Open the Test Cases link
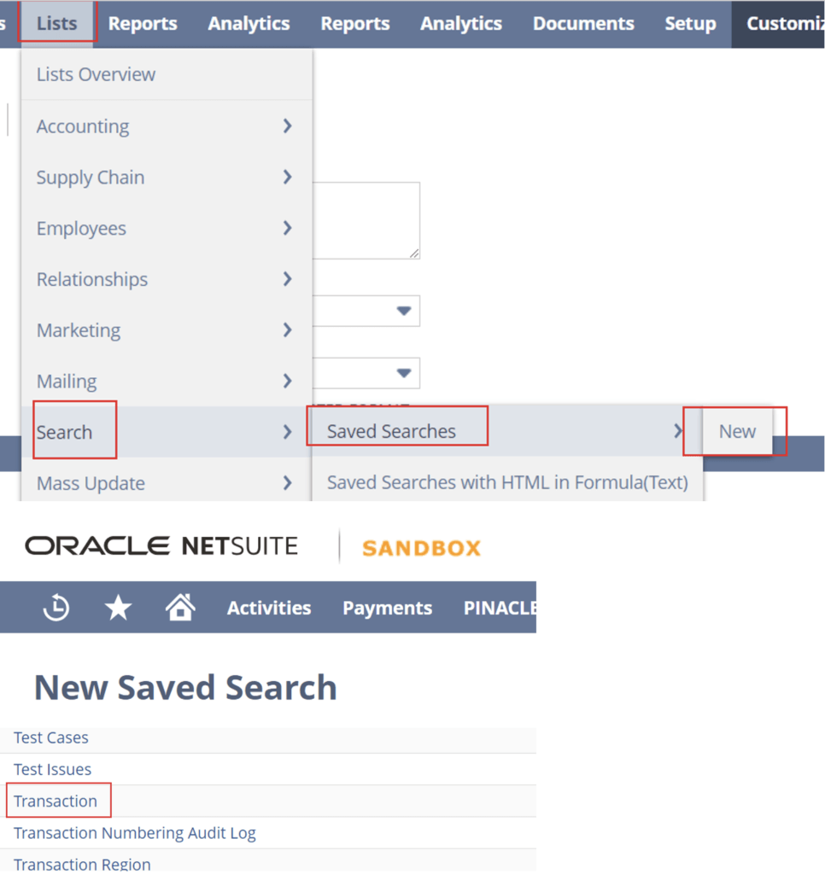This screenshot has width=825, height=874. 51,737
